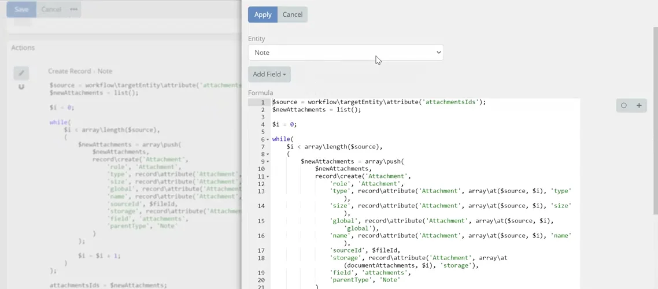Click the Formula label above the editor
The image size is (658, 289).
pyautogui.click(x=260, y=92)
